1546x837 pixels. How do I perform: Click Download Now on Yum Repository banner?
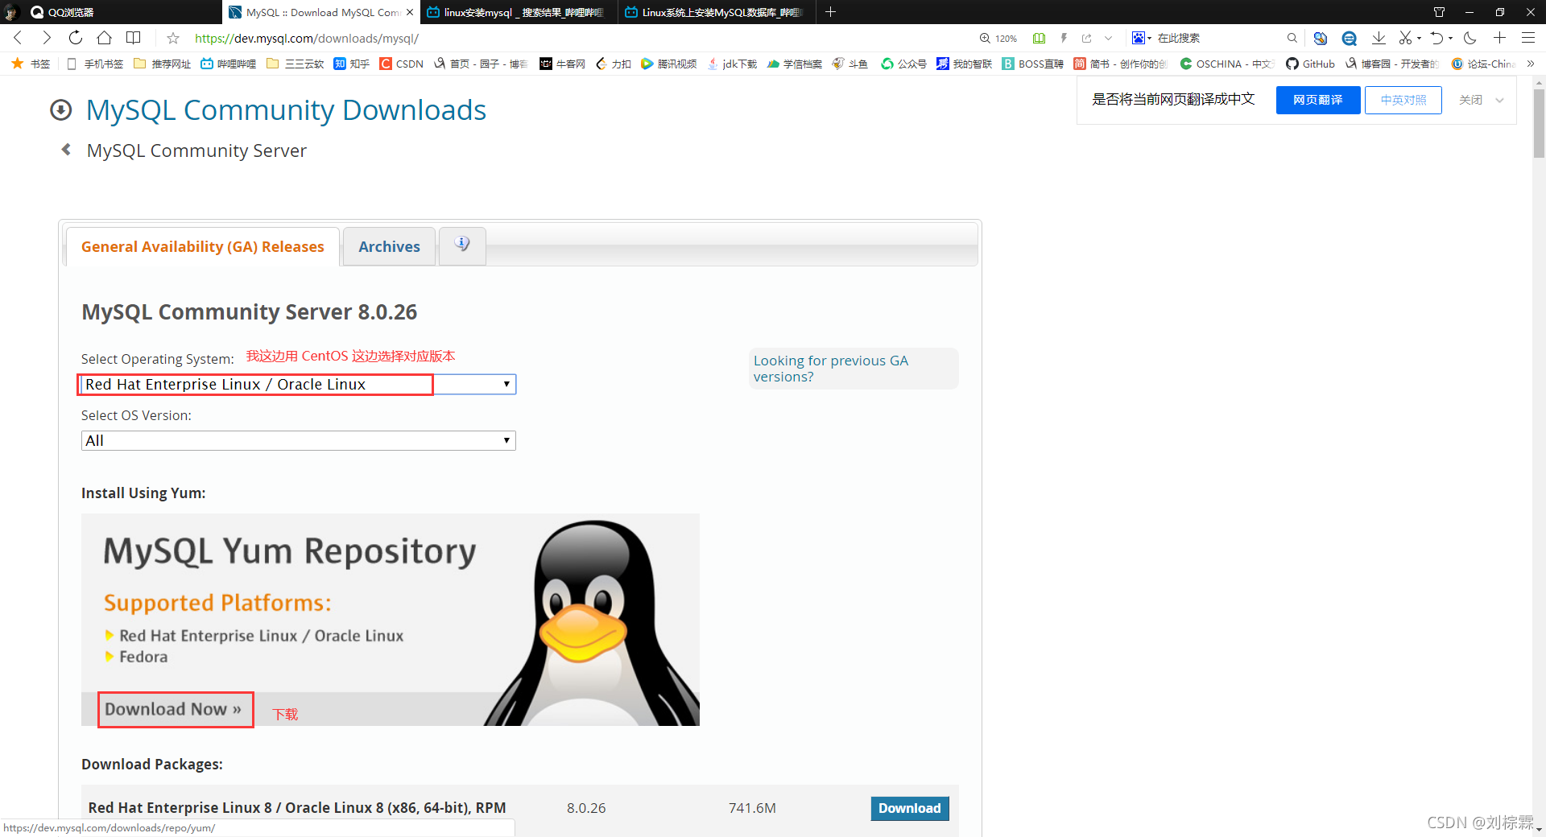click(173, 709)
